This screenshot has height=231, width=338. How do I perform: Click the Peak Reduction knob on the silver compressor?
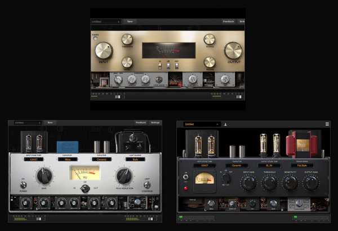point(124,176)
